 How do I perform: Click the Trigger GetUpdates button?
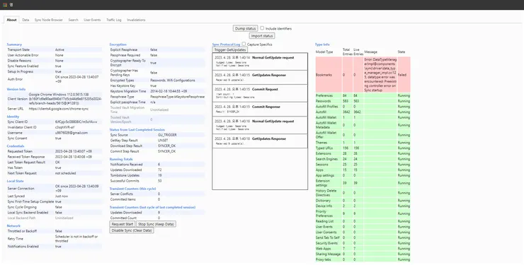[x=230, y=50]
